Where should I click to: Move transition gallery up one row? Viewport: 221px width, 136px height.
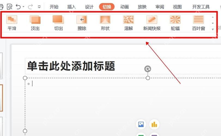tap(213, 17)
